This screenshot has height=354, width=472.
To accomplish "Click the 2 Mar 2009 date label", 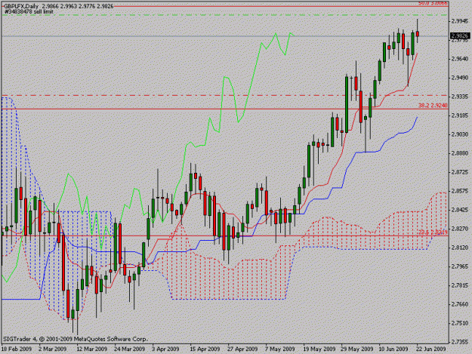I will click(x=53, y=349).
